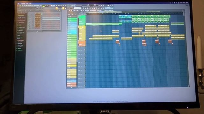
Task: Open the Apple menu in macOS menu bar
Action: (x=19, y=3)
